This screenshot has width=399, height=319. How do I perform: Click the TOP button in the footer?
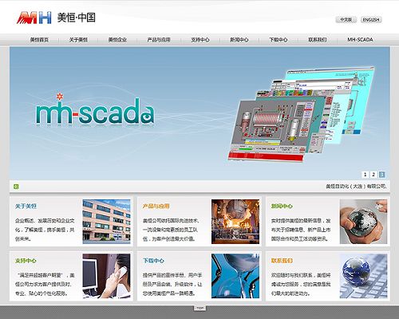tap(199, 308)
